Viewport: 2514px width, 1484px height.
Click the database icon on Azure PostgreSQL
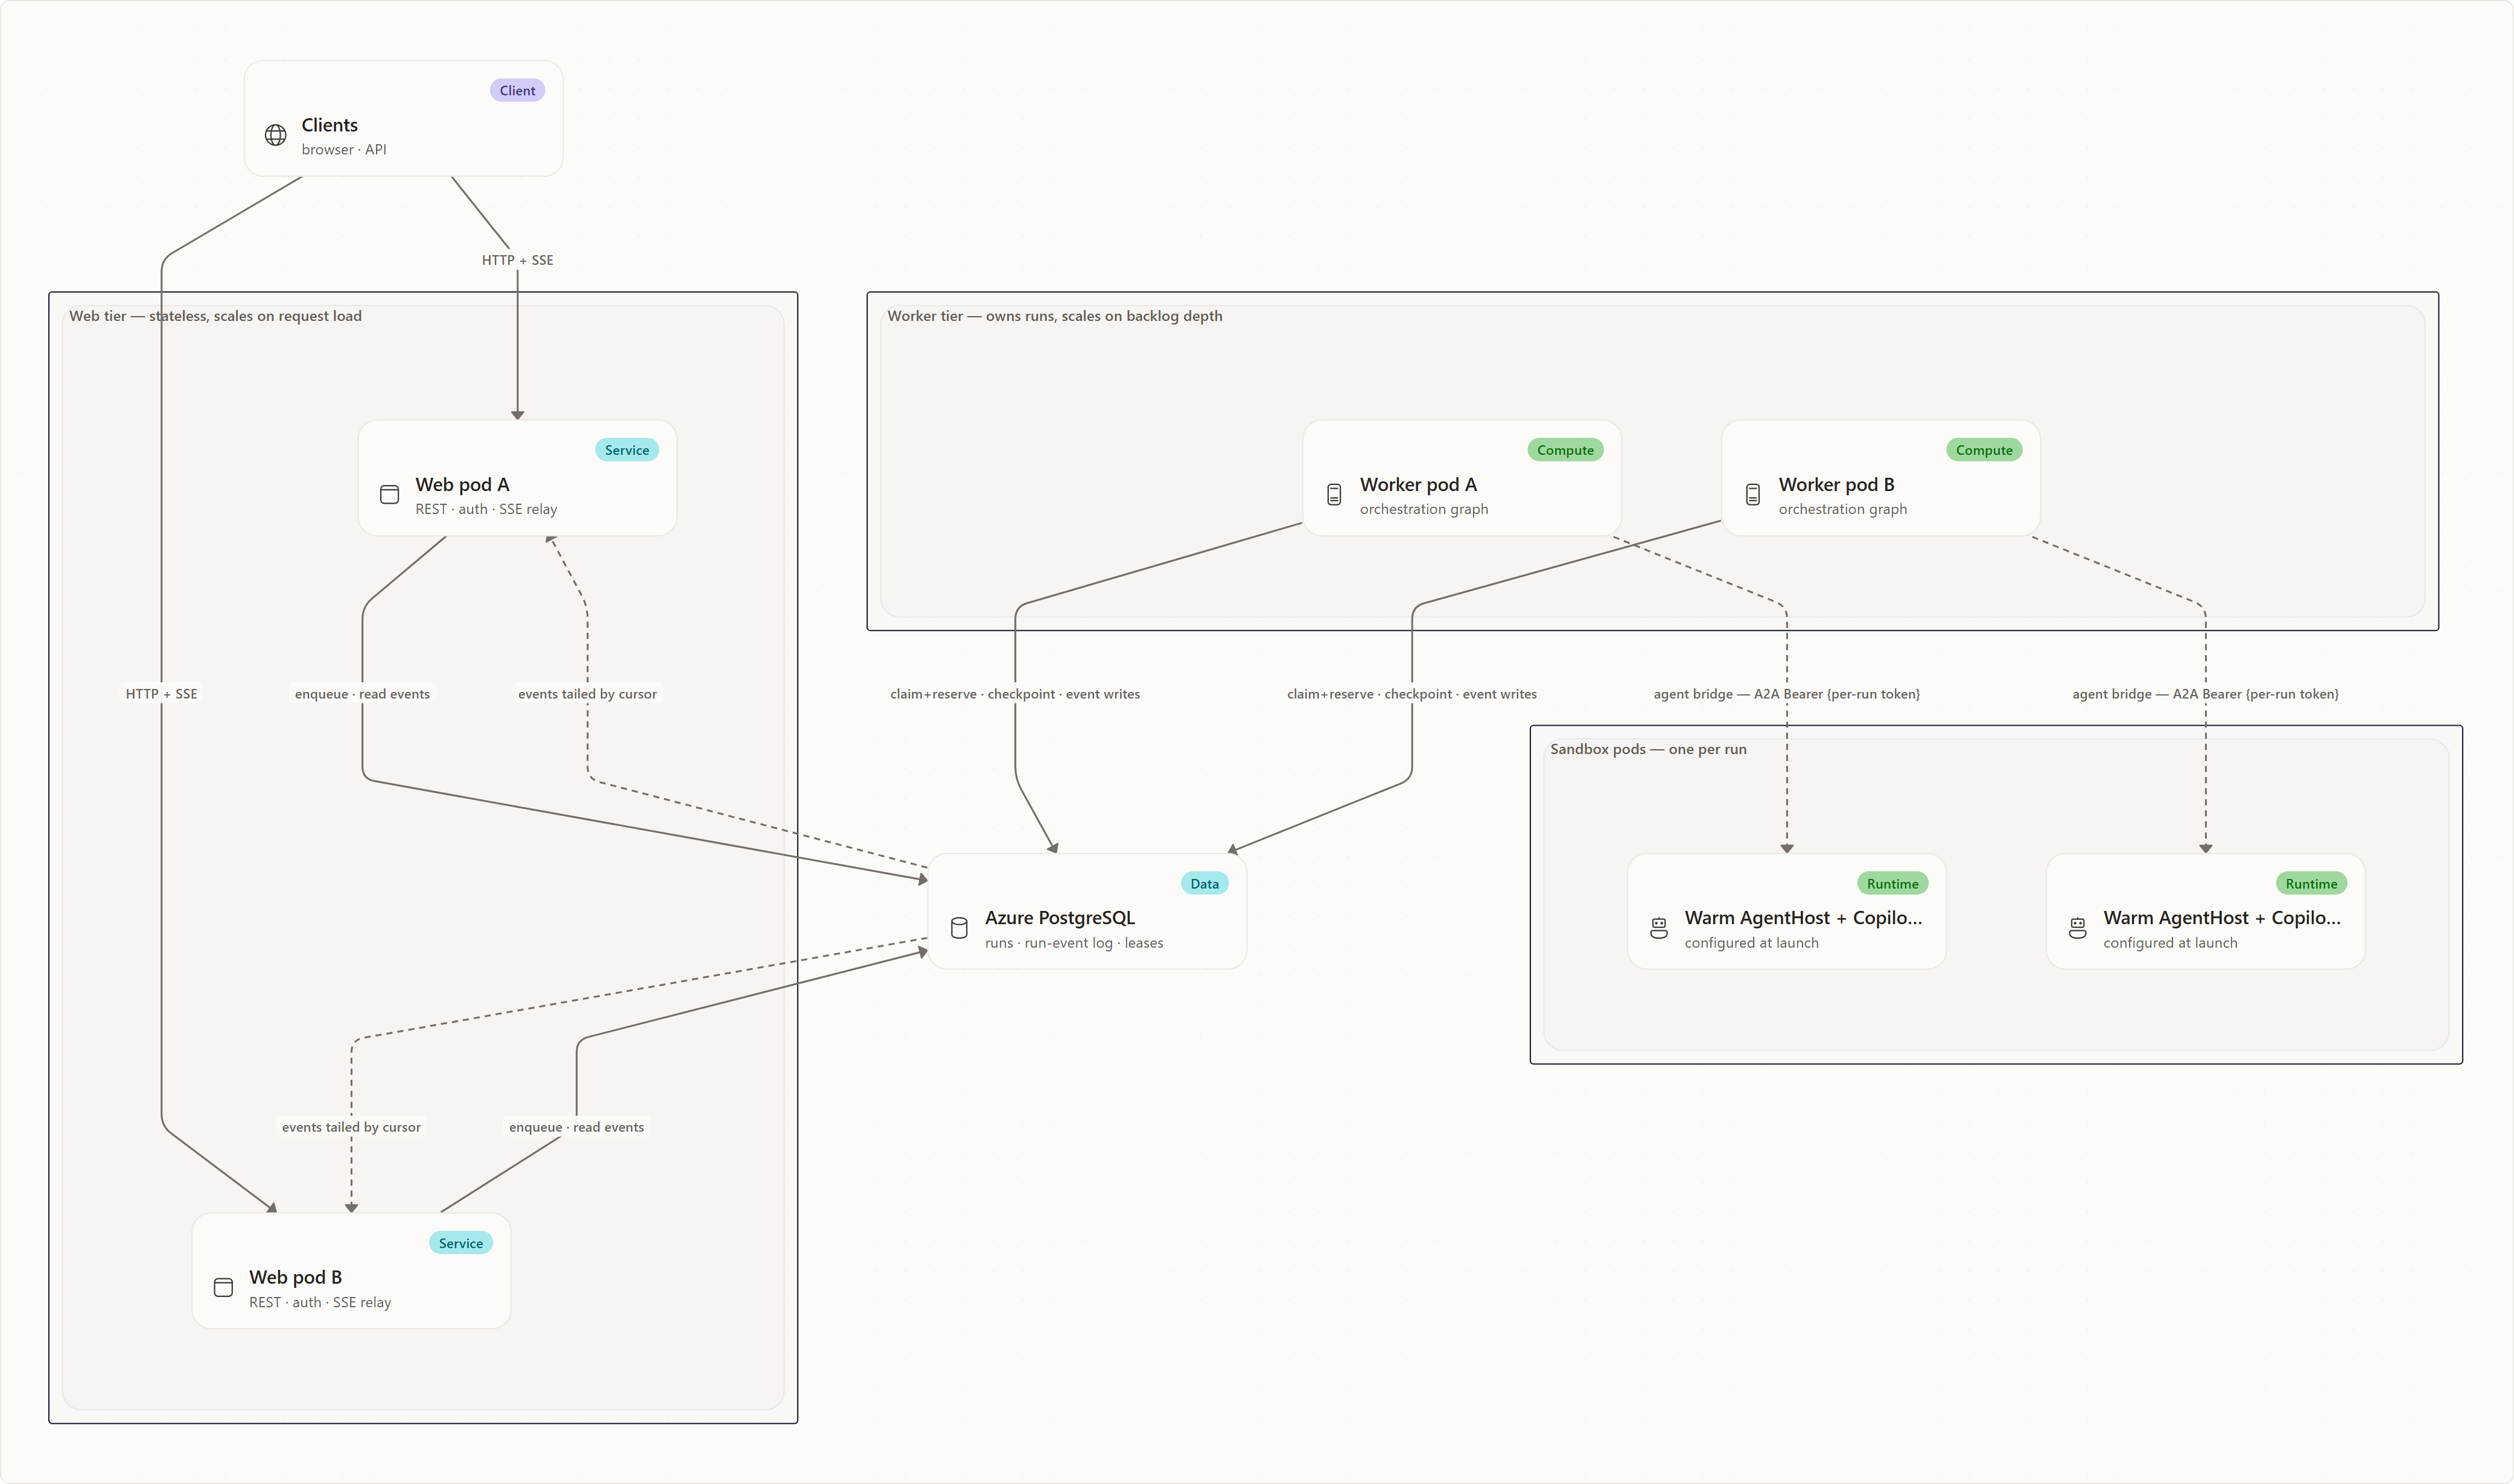click(x=958, y=928)
